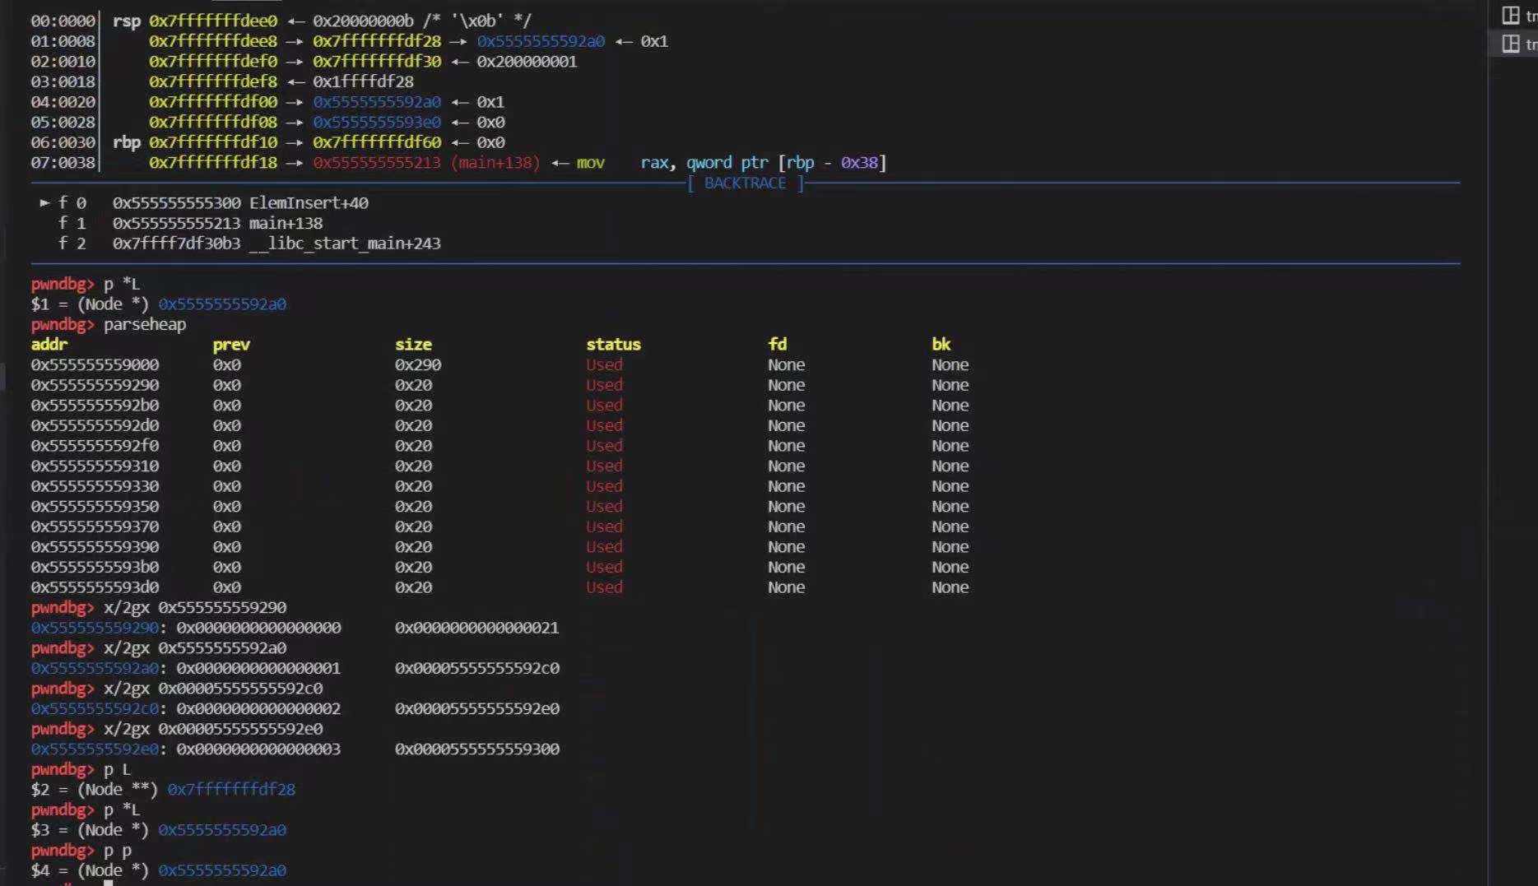1538x886 pixels.
Task: Click the bk column header
Action: [x=941, y=345]
